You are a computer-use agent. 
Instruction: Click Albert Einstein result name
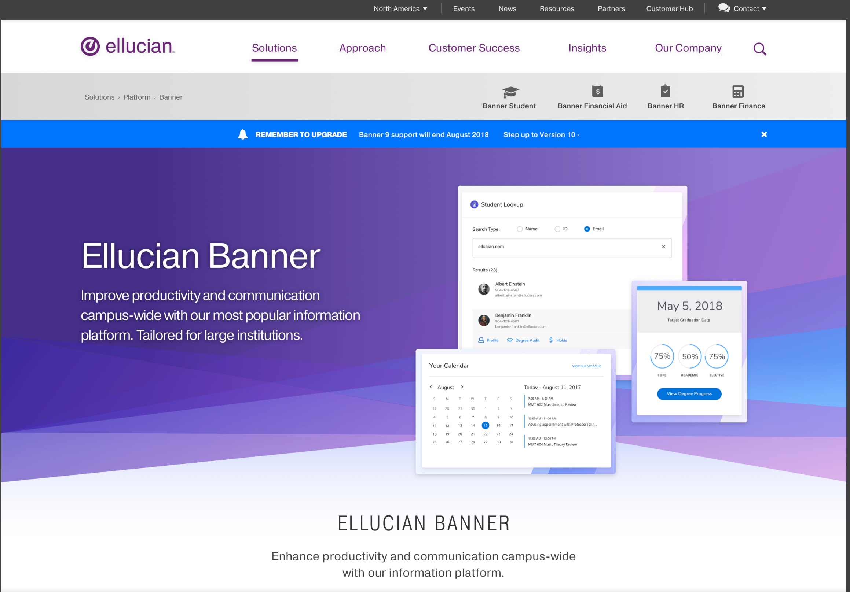pyautogui.click(x=510, y=284)
